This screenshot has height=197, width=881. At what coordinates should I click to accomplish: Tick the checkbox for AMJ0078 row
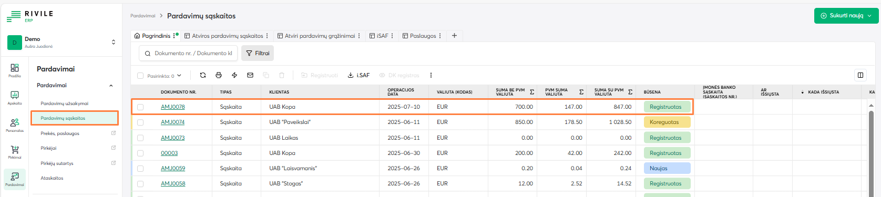(140, 107)
